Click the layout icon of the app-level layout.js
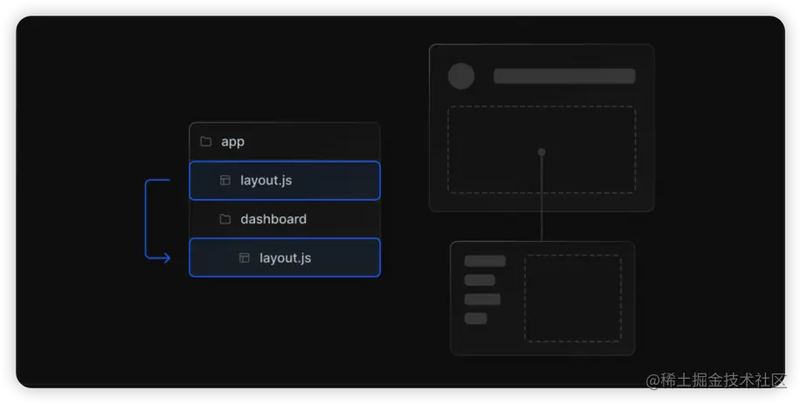The image size is (801, 404). [225, 180]
